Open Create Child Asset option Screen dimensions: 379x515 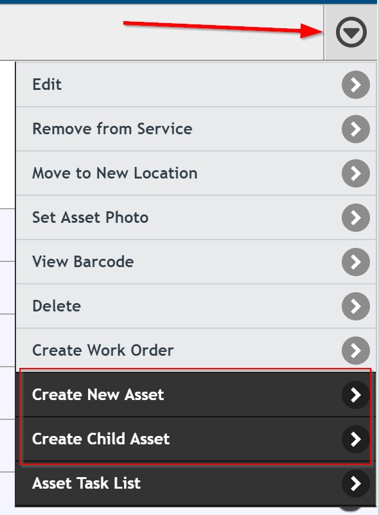[196, 439]
